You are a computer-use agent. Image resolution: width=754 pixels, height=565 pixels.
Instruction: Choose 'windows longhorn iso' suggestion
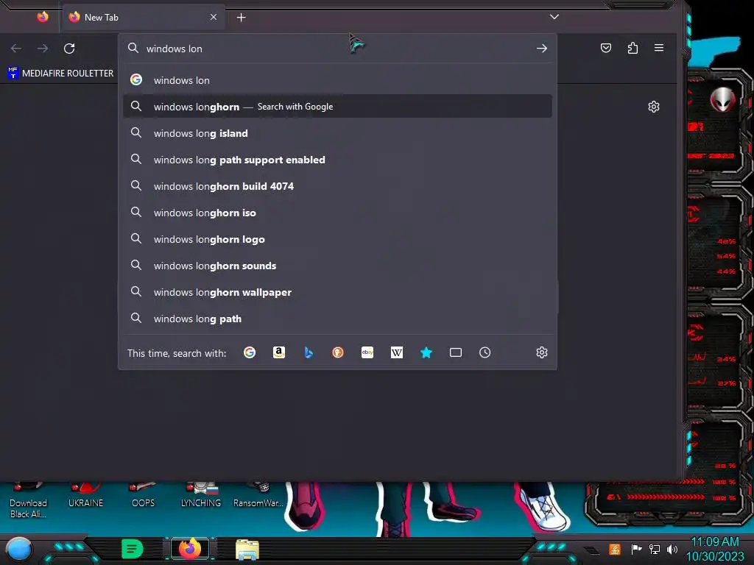point(337,213)
